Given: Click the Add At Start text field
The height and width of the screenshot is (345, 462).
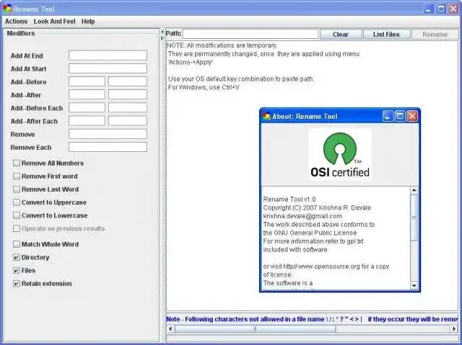Looking at the screenshot, I should tap(108, 68).
